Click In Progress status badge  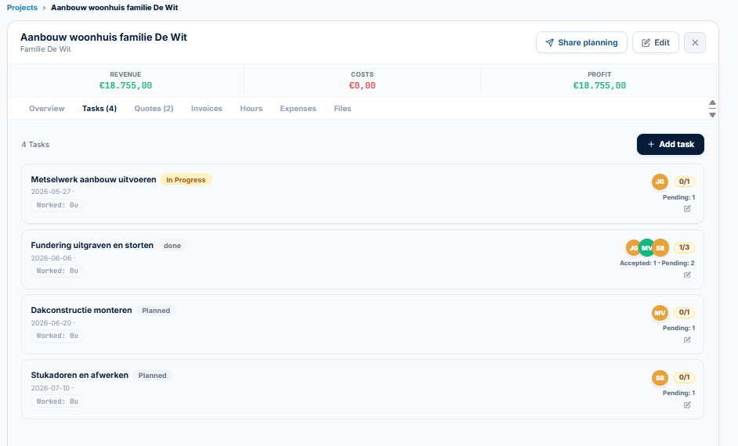point(186,179)
